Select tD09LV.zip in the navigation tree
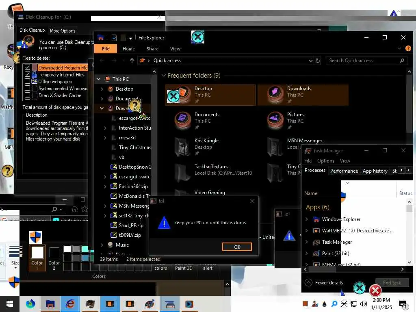 (x=130, y=235)
